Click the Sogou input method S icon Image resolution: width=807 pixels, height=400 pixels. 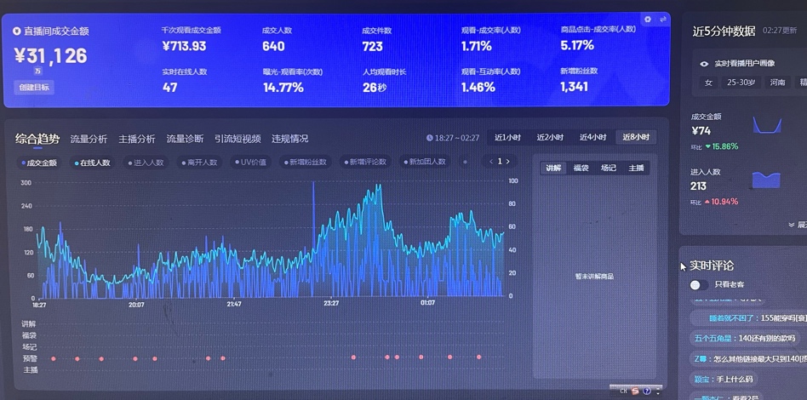coord(635,391)
